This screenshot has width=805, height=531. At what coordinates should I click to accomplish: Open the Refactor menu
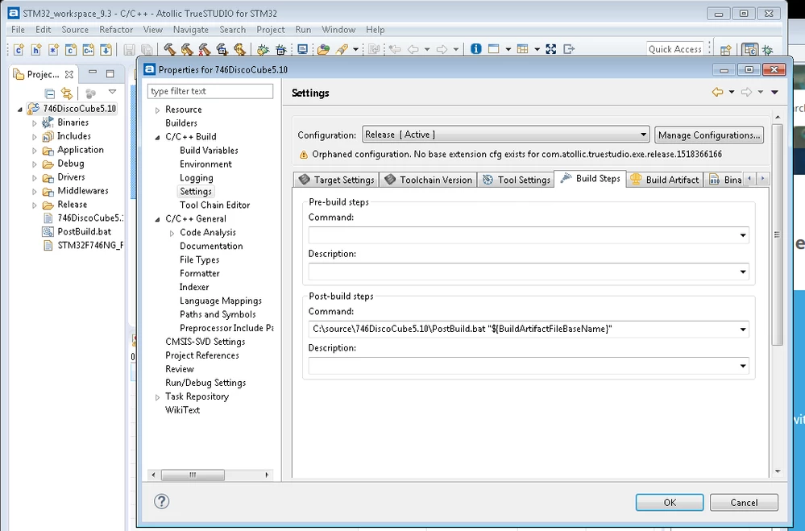tap(116, 30)
